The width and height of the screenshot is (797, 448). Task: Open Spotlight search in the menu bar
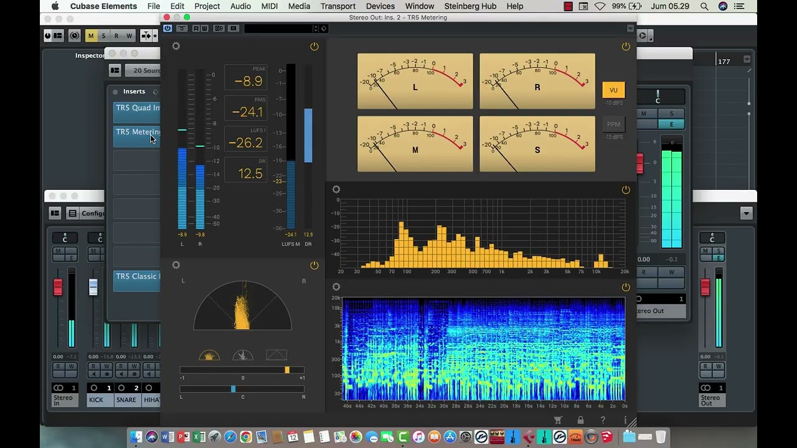[704, 6]
